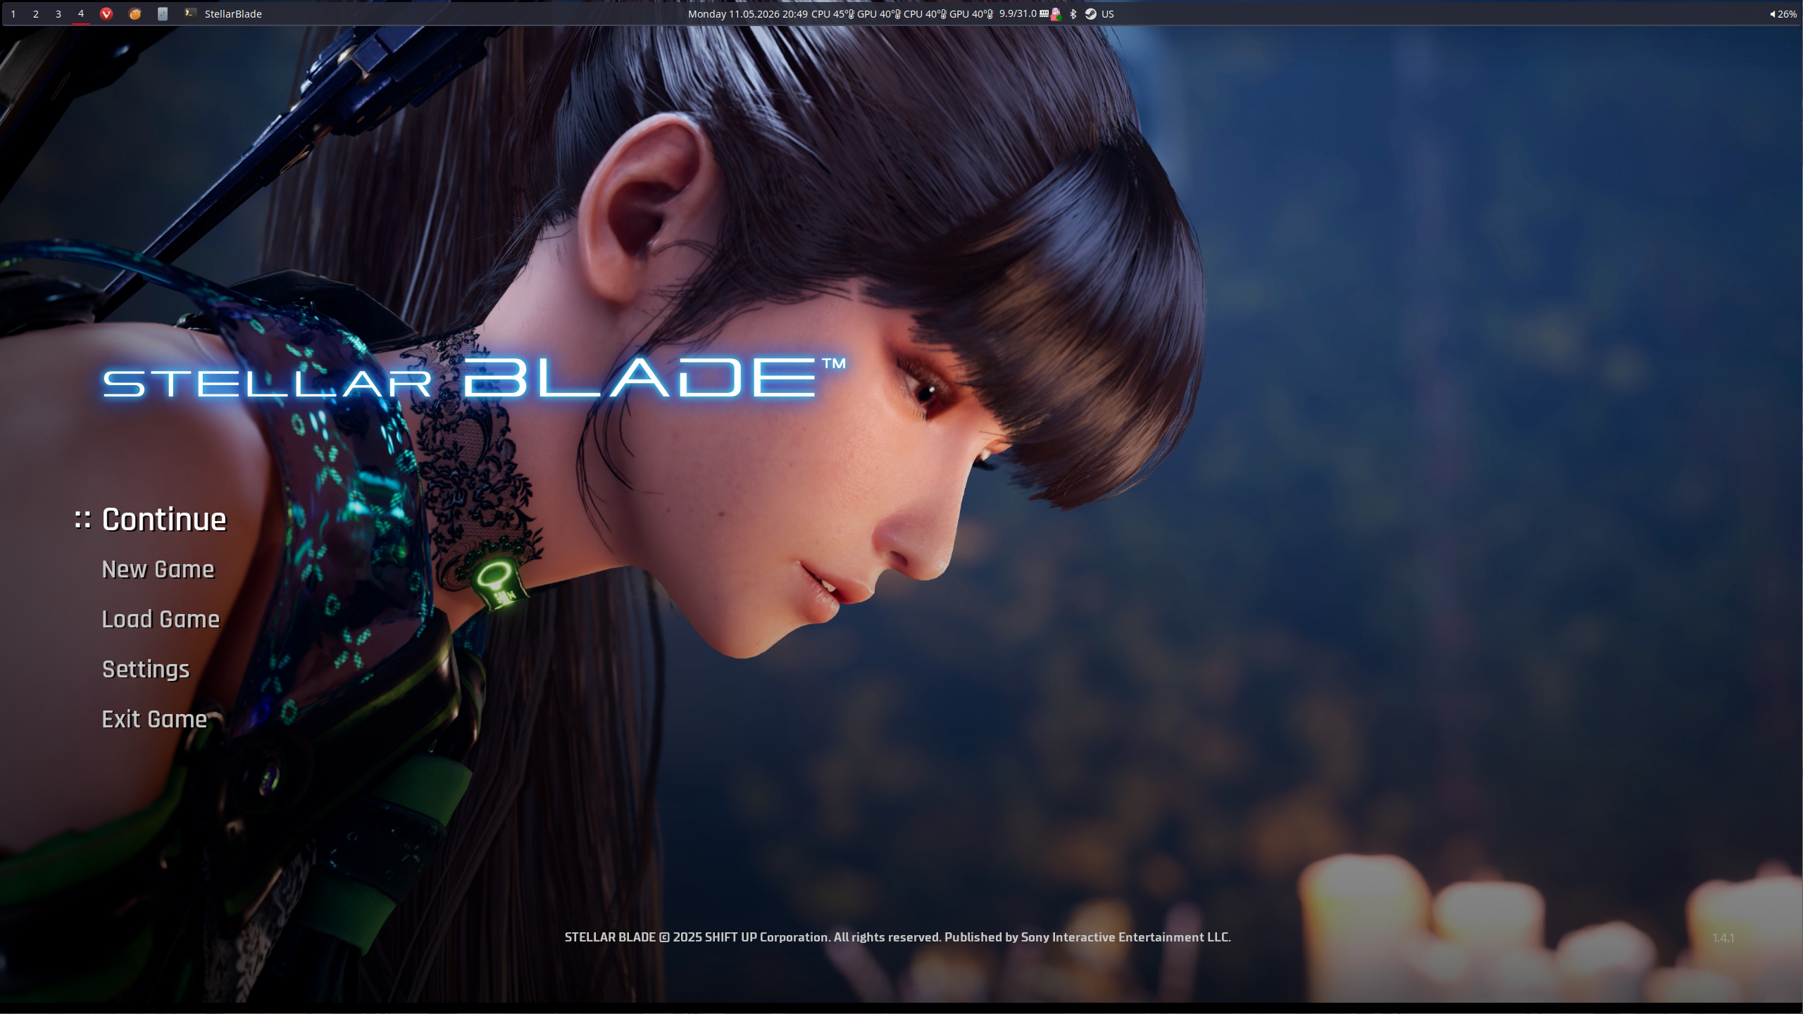Switch to workspace 1 in the top bar
The image size is (1803, 1014).
(x=13, y=14)
